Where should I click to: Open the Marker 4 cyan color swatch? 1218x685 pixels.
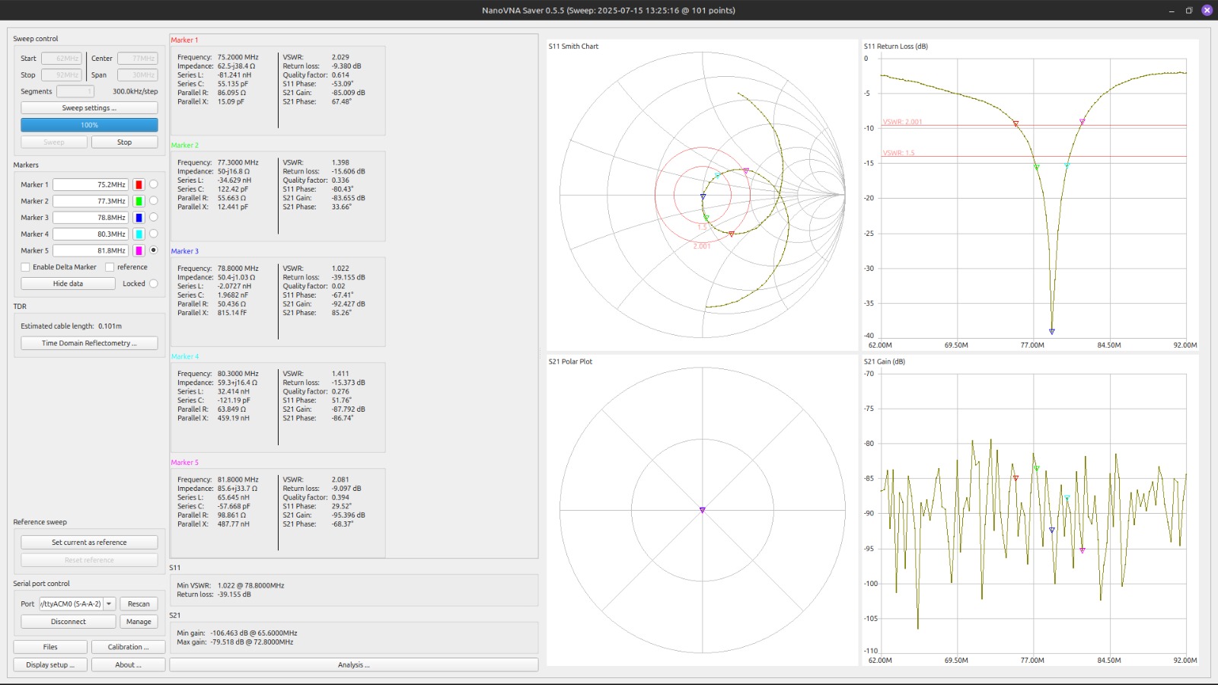(139, 234)
